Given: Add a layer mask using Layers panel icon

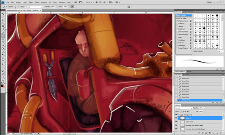Looking at the screenshot, I should tap(206, 133).
